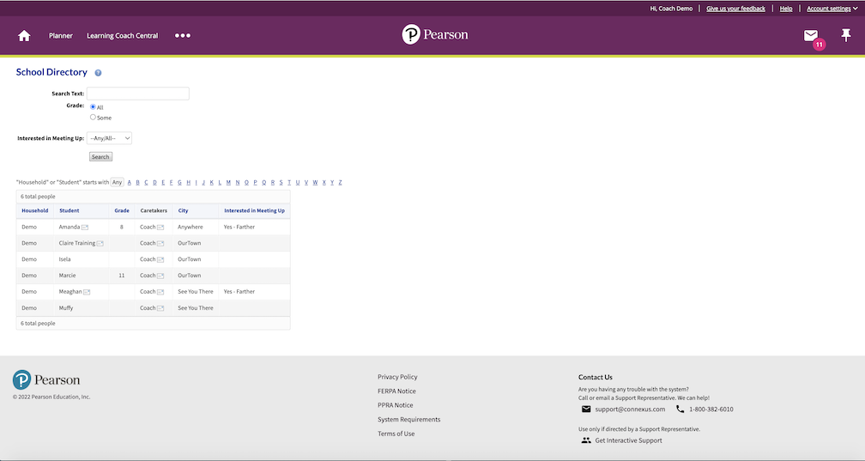Click the pushpin icon in header
This screenshot has width=865, height=461.
[x=846, y=35]
